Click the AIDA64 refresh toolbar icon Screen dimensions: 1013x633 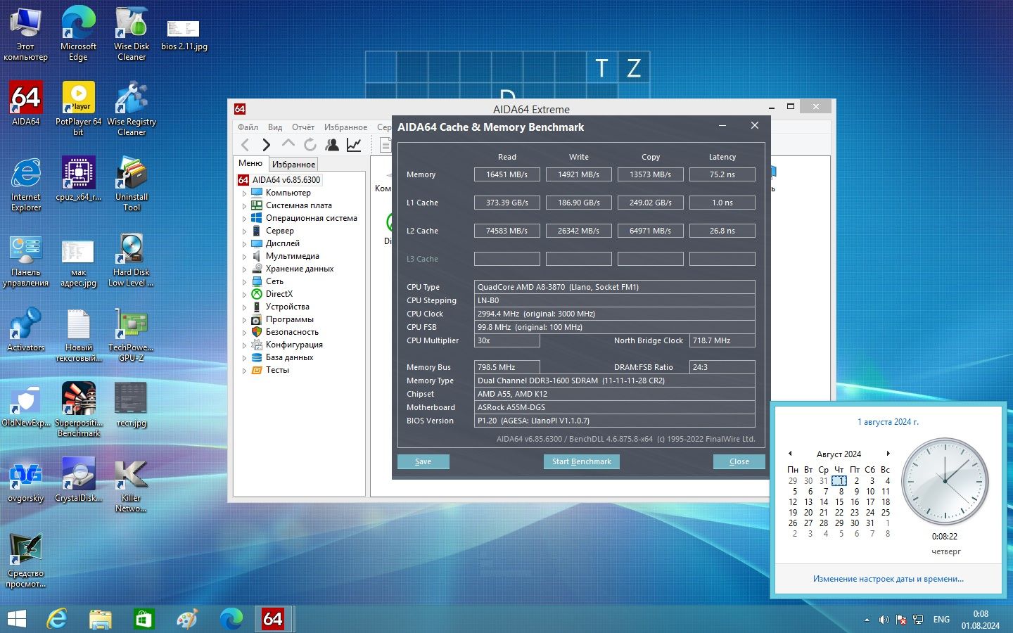pos(310,145)
